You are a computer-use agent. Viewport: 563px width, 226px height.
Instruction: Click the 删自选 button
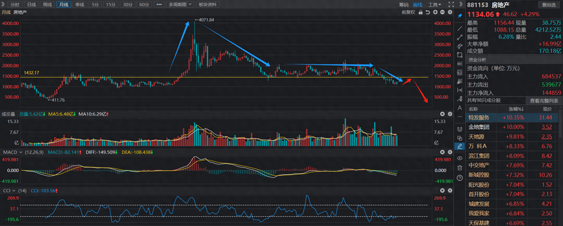549,5
